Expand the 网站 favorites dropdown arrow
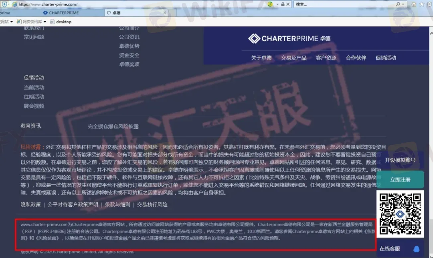The image size is (433, 258). coord(12,22)
